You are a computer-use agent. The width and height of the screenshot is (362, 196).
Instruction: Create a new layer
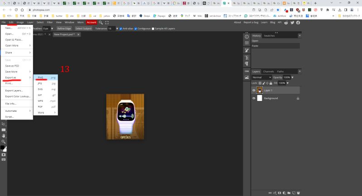click(294, 193)
